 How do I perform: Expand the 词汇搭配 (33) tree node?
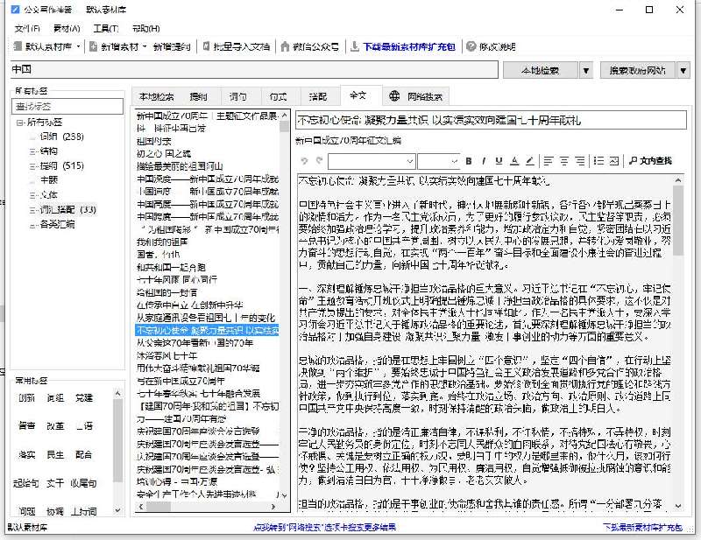(x=32, y=209)
